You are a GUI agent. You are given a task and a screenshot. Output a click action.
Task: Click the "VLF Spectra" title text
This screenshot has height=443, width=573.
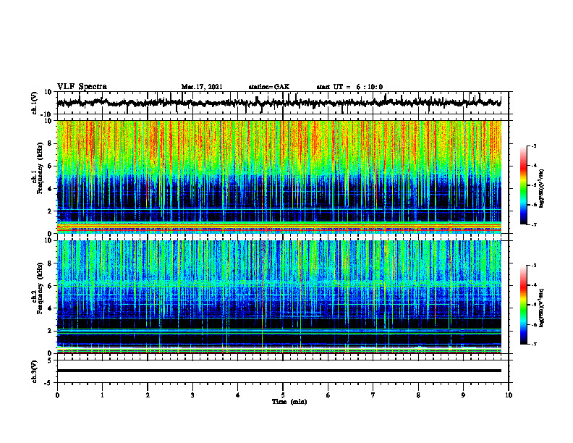[x=82, y=87]
